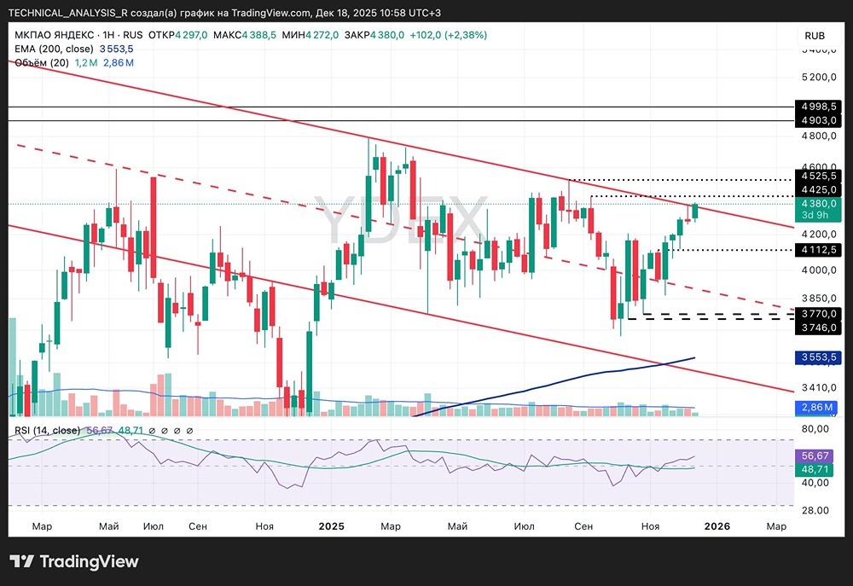Click the 4 800,0 price axis tick
Screen dimensions: 853x586
coord(819,136)
